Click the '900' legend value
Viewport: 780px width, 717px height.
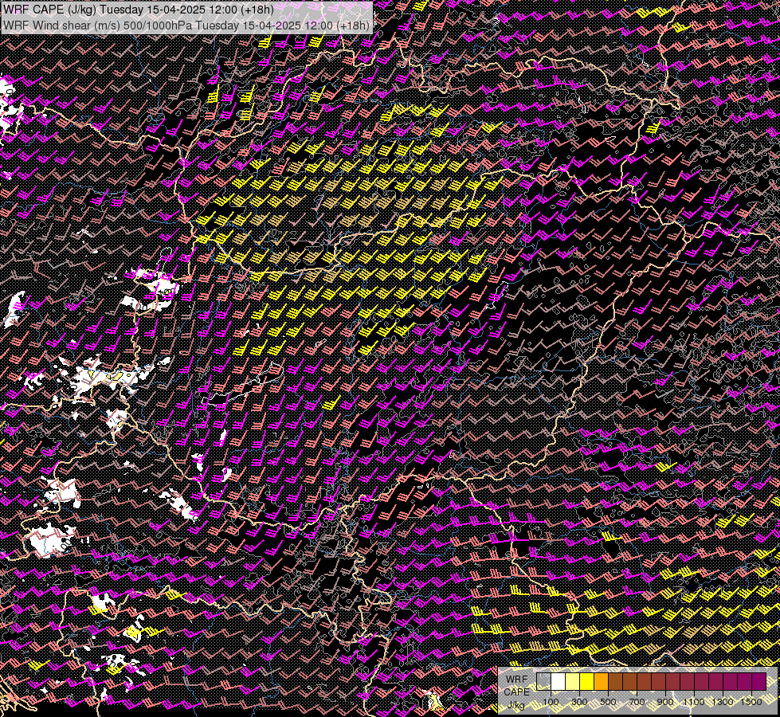coord(665,702)
